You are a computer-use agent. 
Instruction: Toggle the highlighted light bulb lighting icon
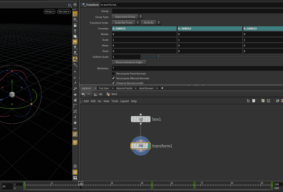tap(75, 42)
